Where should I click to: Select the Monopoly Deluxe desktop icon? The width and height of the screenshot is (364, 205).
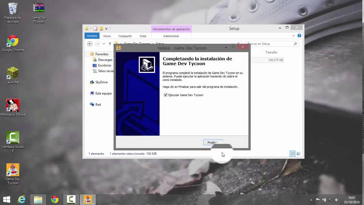13,108
